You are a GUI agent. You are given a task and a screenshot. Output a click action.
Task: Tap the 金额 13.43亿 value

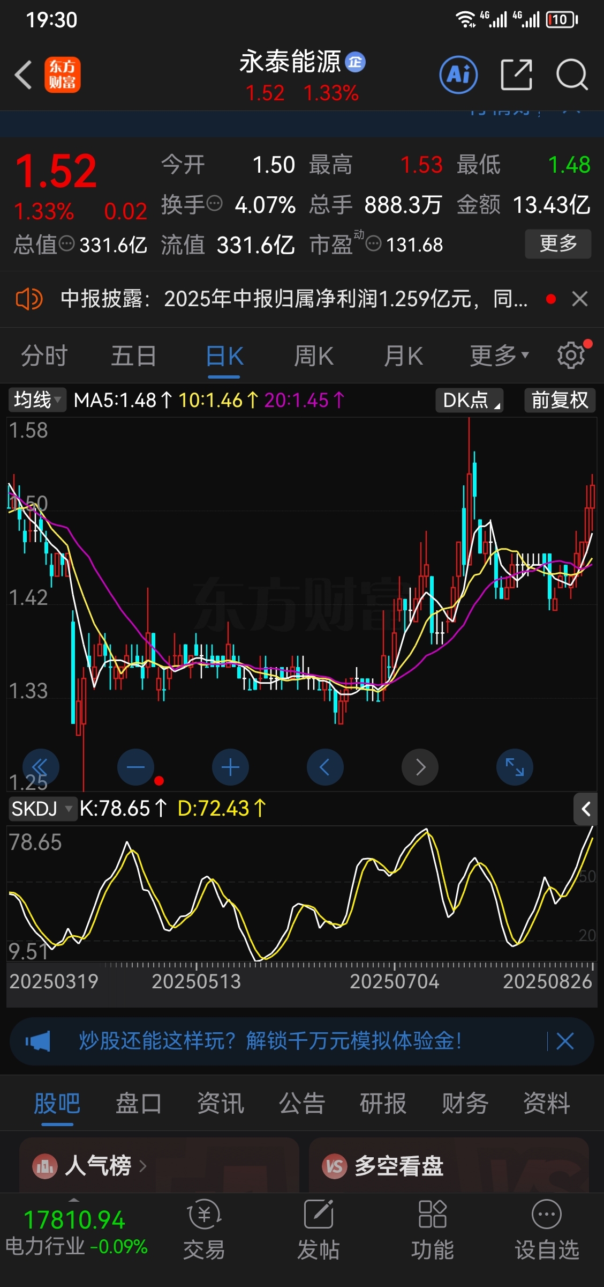click(x=552, y=204)
